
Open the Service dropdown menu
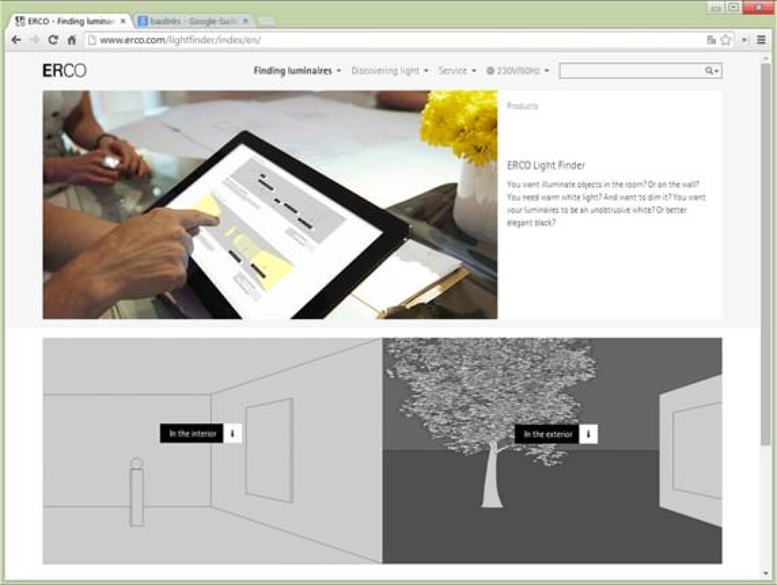coord(457,71)
